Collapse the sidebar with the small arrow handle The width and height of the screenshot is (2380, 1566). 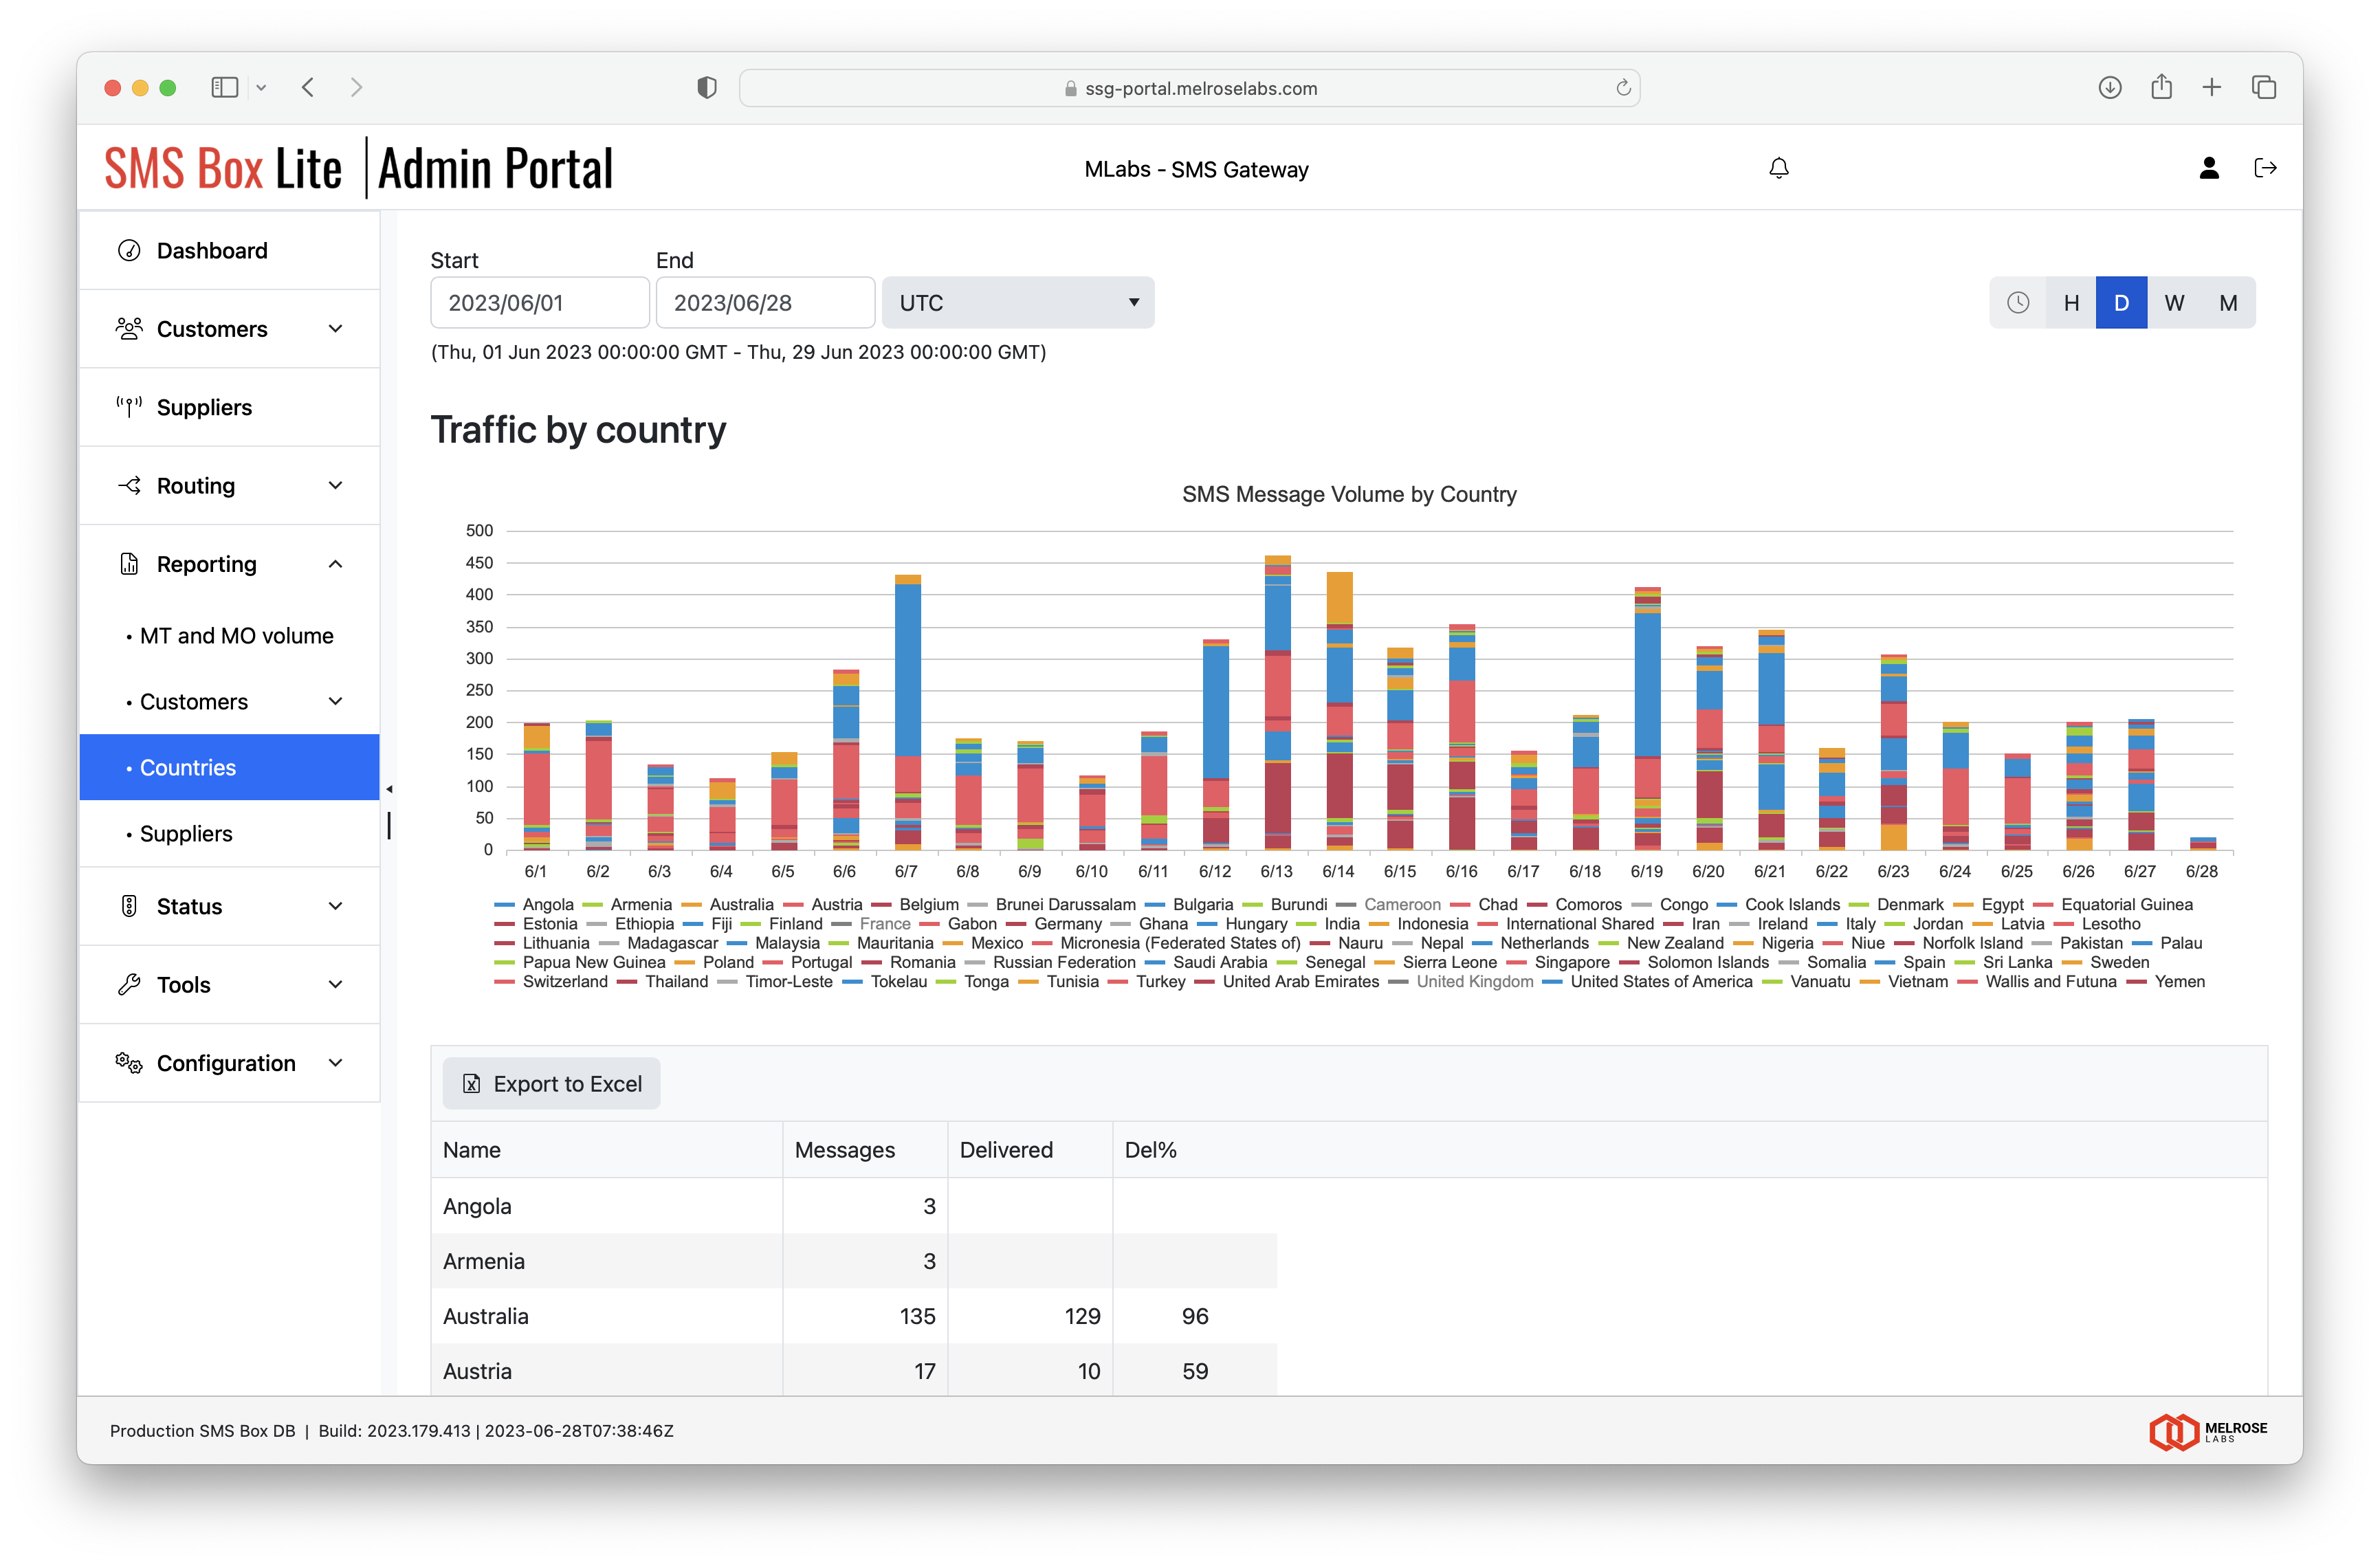[389, 789]
